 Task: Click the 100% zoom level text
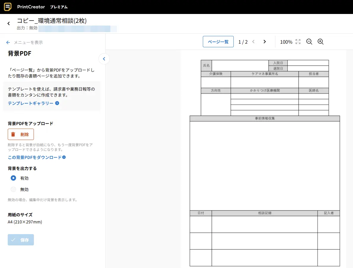point(286,42)
